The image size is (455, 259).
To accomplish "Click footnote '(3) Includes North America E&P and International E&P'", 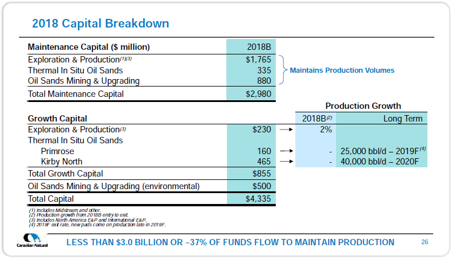I will [x=88, y=220].
